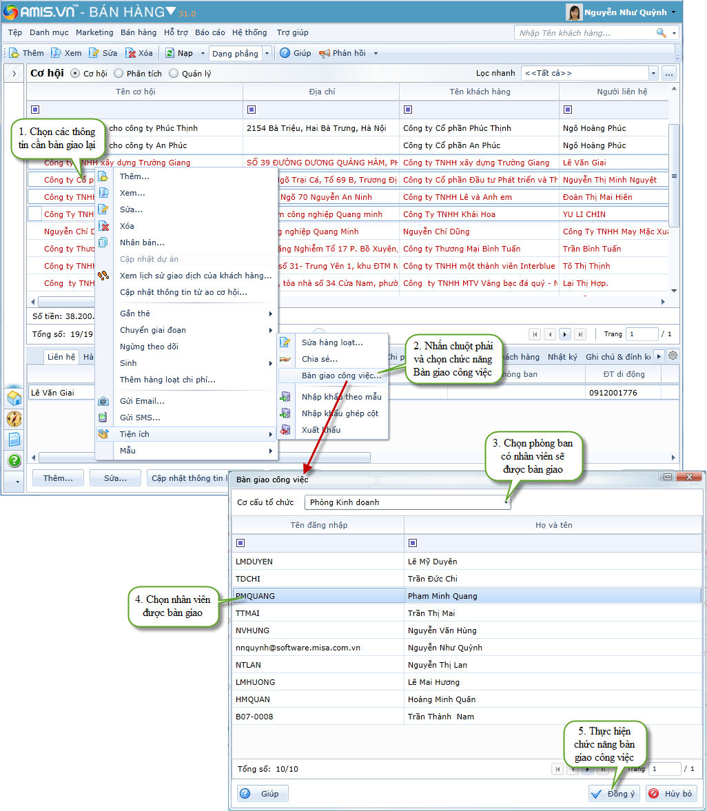Click the green help icon in left sidebar
This screenshot has height=811, width=707.
[x=14, y=460]
